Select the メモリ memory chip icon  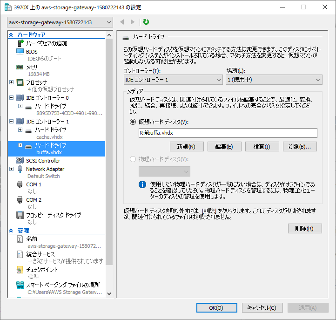pos(20,67)
